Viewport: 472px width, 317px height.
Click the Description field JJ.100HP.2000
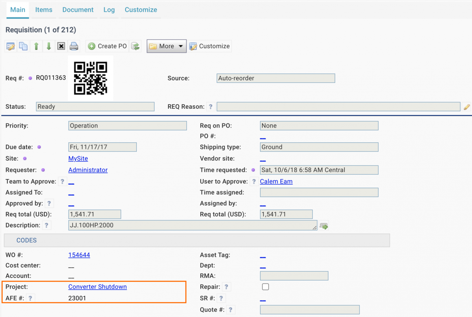(x=193, y=225)
